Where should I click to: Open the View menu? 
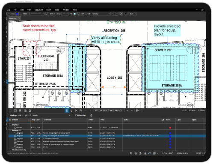[x=29, y=10]
